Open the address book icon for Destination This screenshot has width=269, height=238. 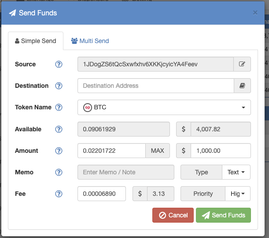242,86
